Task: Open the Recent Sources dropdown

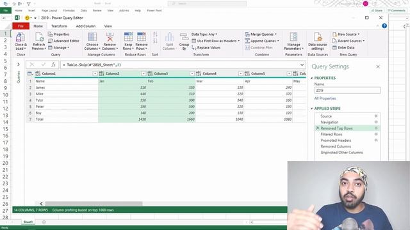Action: [x=348, y=41]
